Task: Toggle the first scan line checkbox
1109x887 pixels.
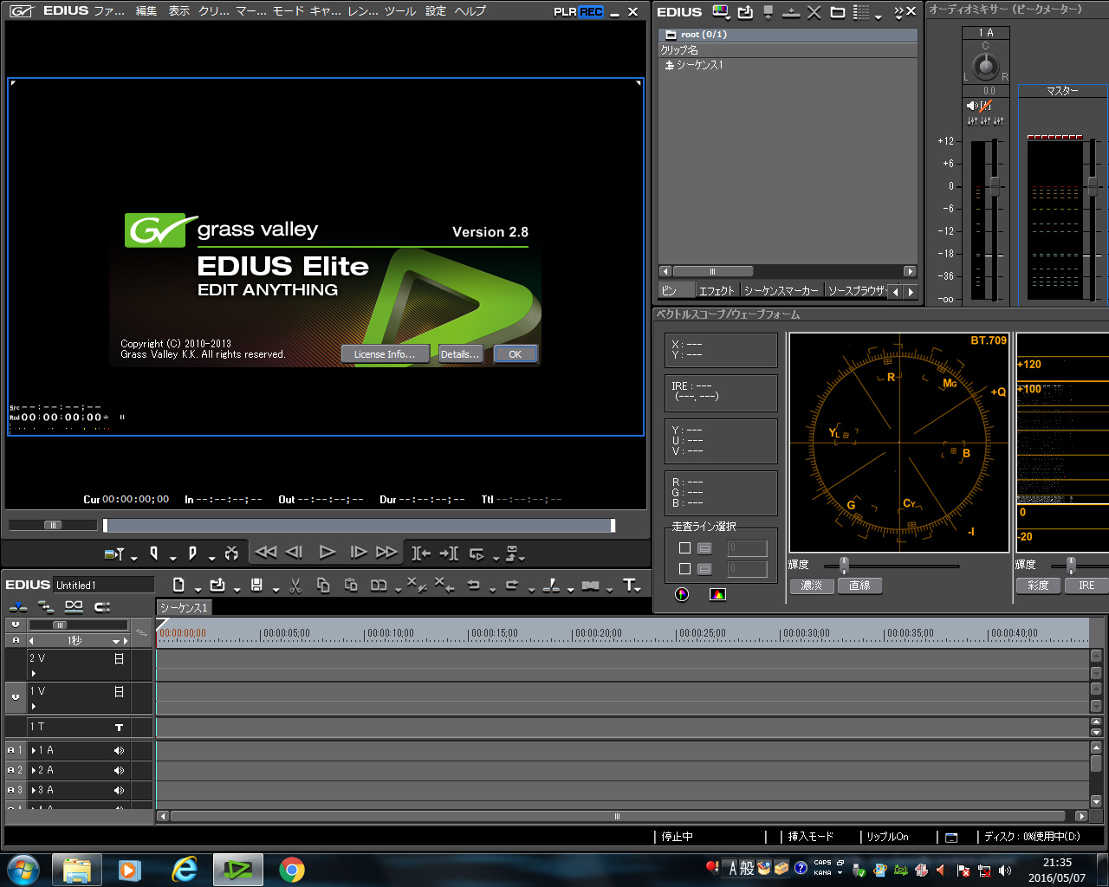Action: (684, 548)
